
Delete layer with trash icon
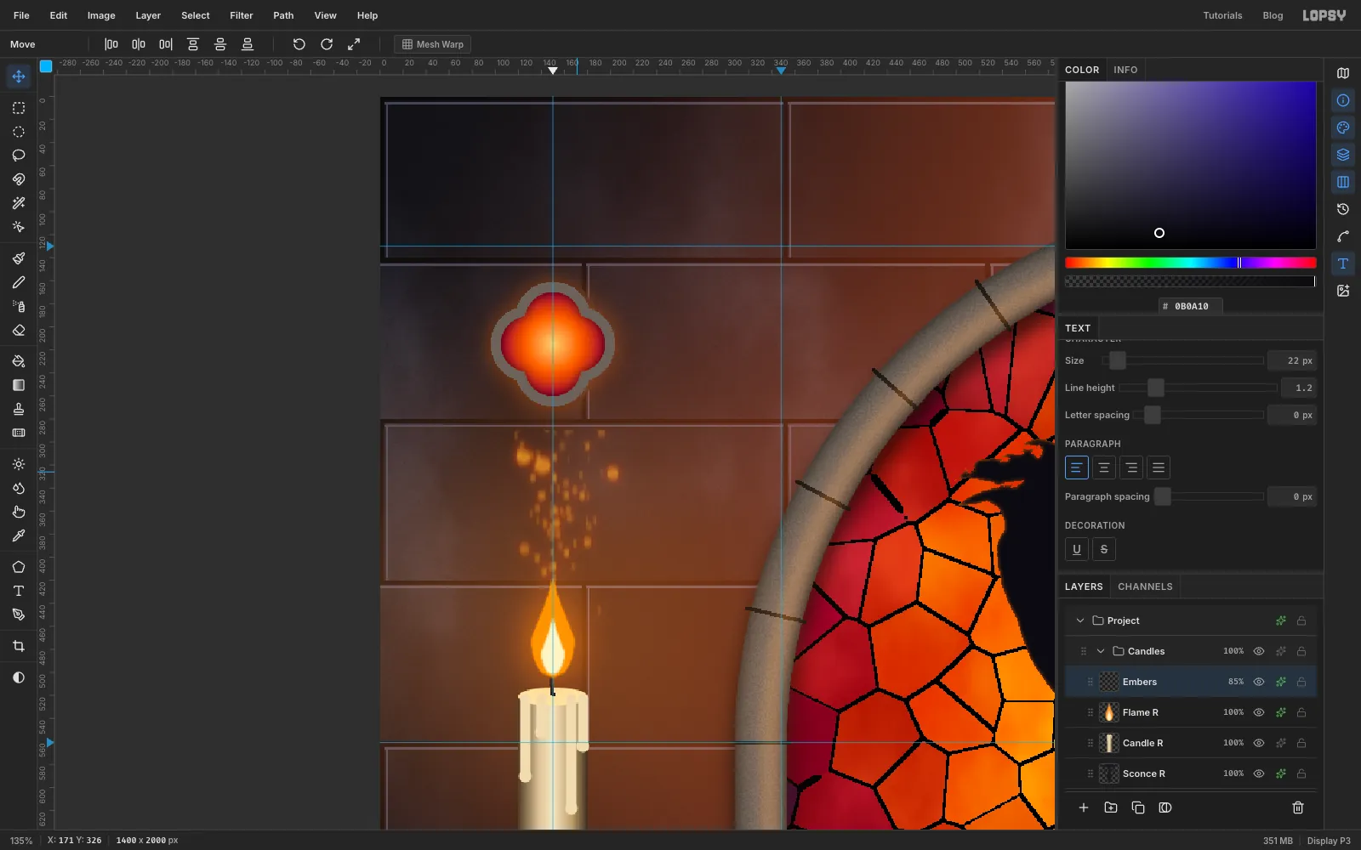1298,807
